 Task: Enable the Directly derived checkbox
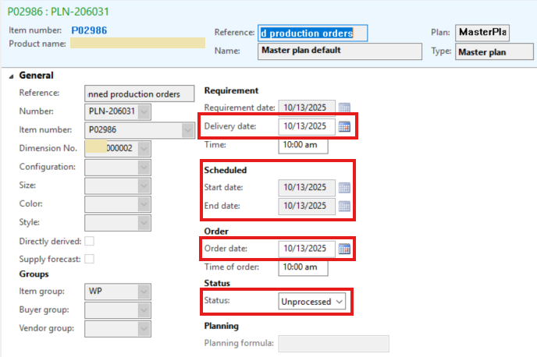[x=89, y=242]
